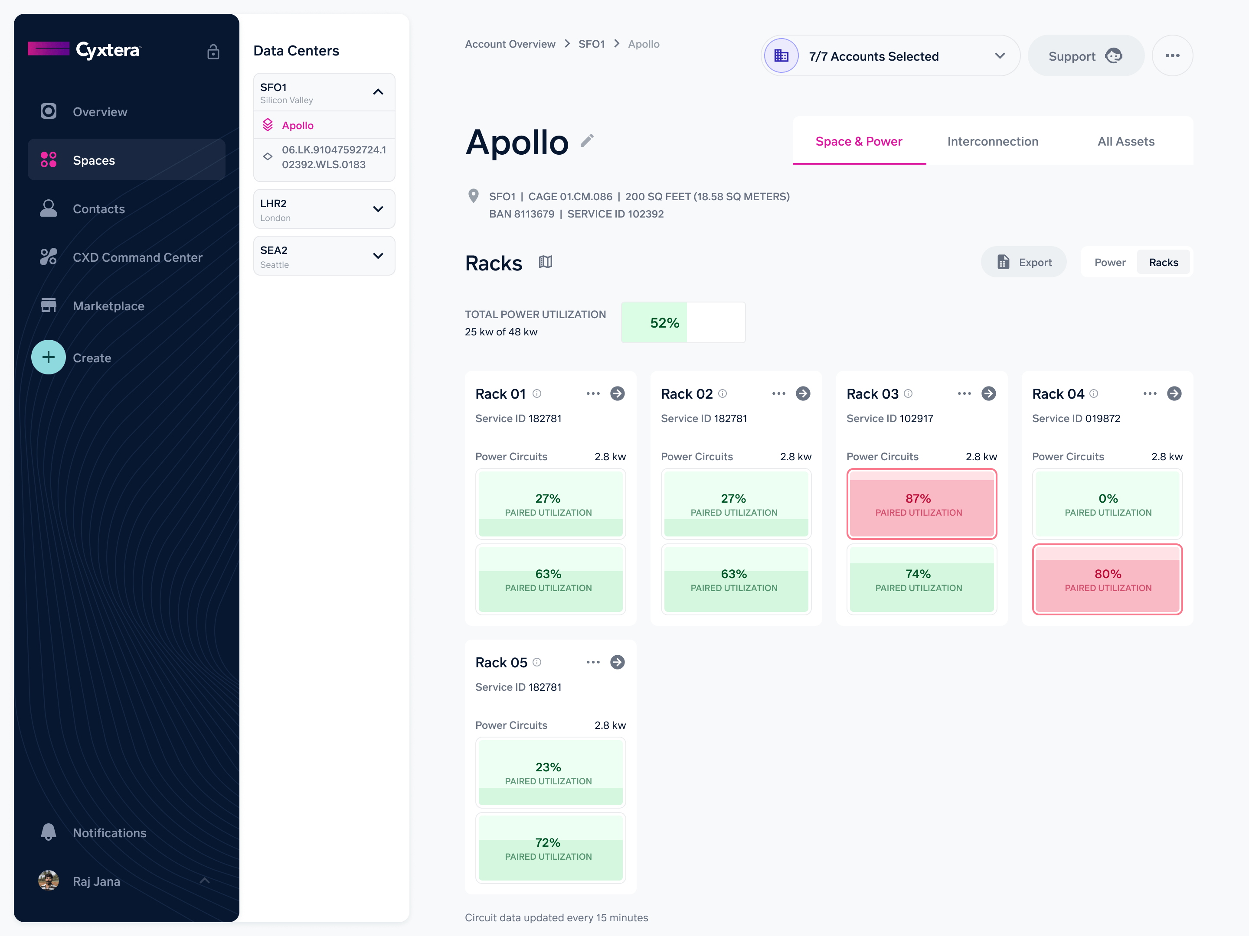Screen dimensions: 1249x936
Task: Open Rack 02 details with the arrow icon
Action: tap(803, 394)
